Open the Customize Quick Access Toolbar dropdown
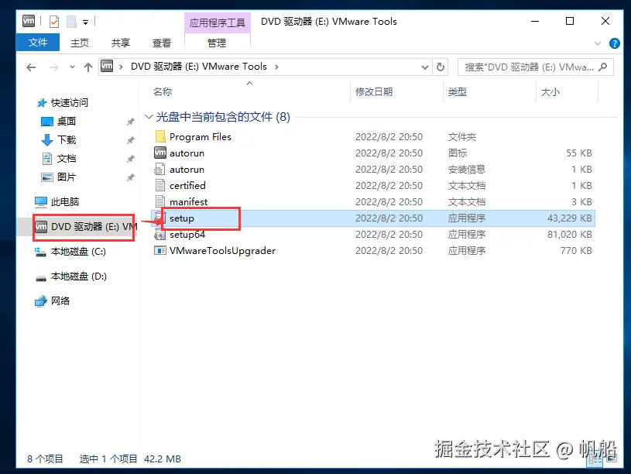This screenshot has height=474, width=631. [85, 22]
